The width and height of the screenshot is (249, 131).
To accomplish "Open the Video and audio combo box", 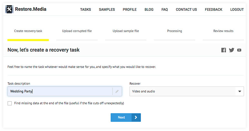I will (187, 91).
